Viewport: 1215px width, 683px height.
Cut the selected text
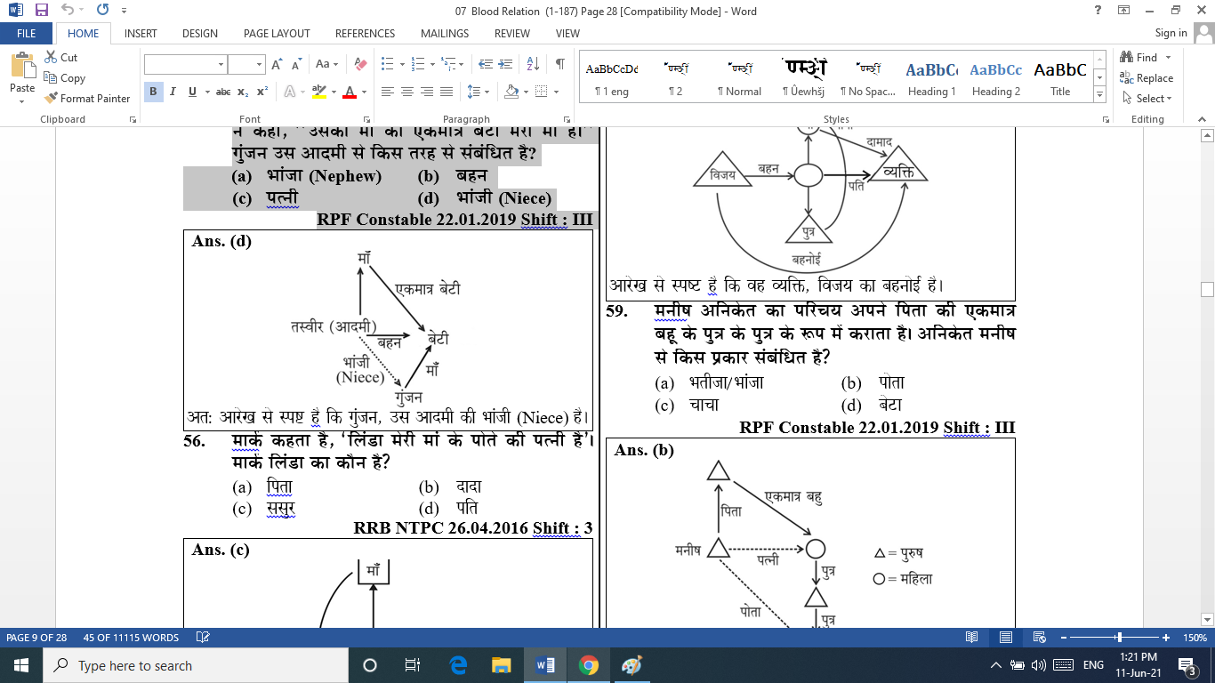point(60,57)
